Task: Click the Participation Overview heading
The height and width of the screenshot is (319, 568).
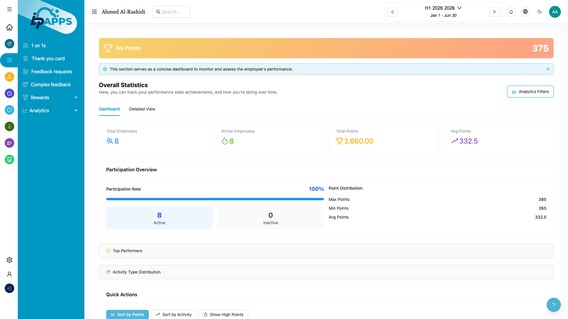Action: [131, 170]
